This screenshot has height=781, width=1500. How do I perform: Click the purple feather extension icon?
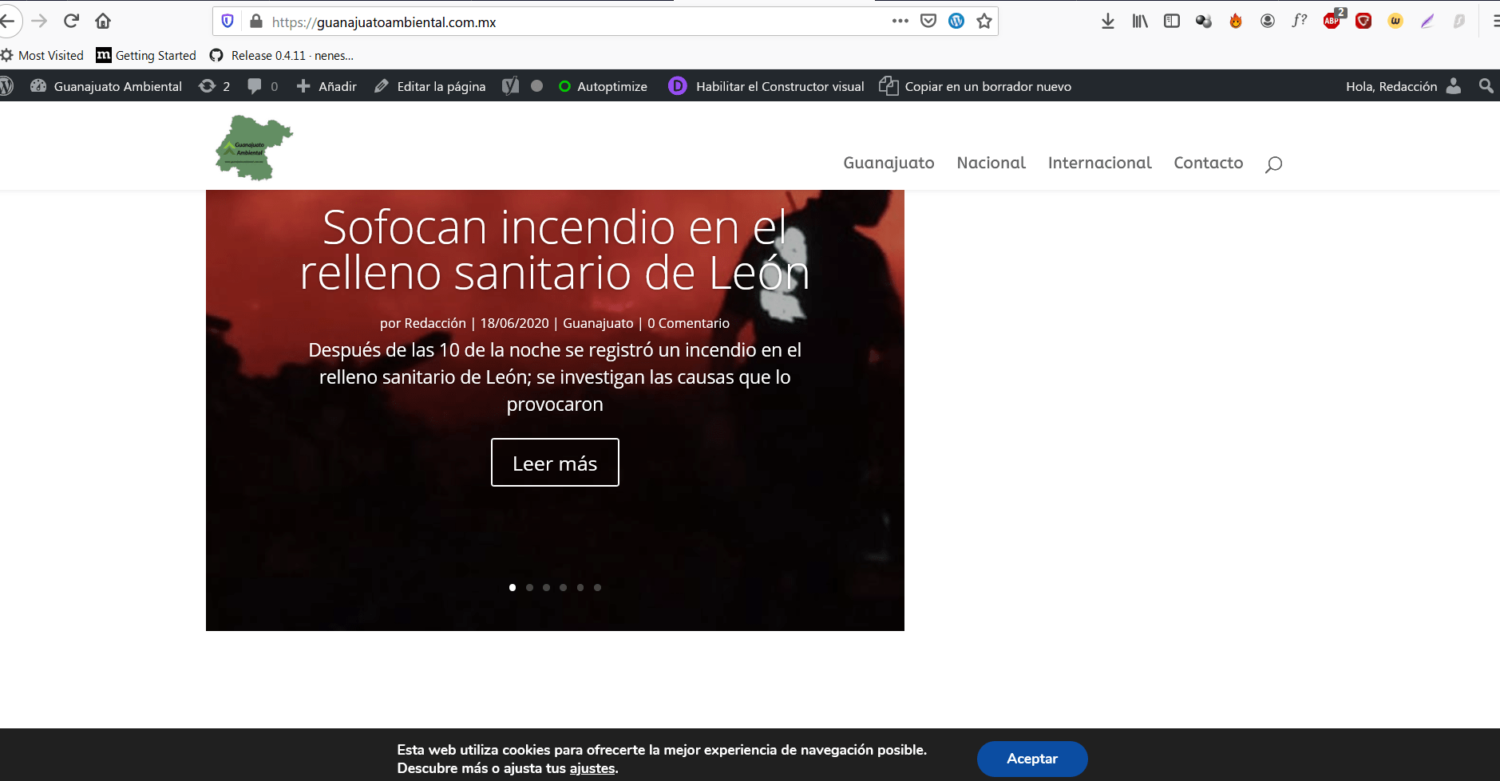pos(1427,22)
